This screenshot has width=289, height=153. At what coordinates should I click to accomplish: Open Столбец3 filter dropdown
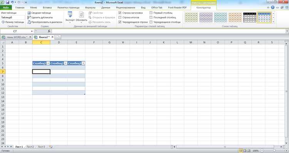(83, 63)
